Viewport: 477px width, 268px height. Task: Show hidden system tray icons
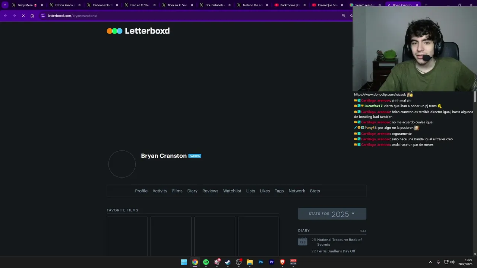point(430,262)
